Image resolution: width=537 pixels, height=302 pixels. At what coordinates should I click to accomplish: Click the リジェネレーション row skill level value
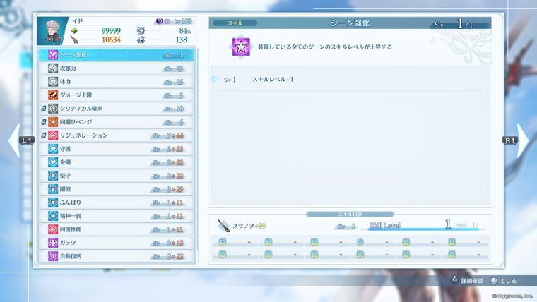[168, 135]
